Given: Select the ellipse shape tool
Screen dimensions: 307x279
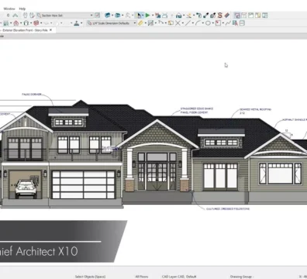Looking at the screenshot, I should (x=208, y=23).
